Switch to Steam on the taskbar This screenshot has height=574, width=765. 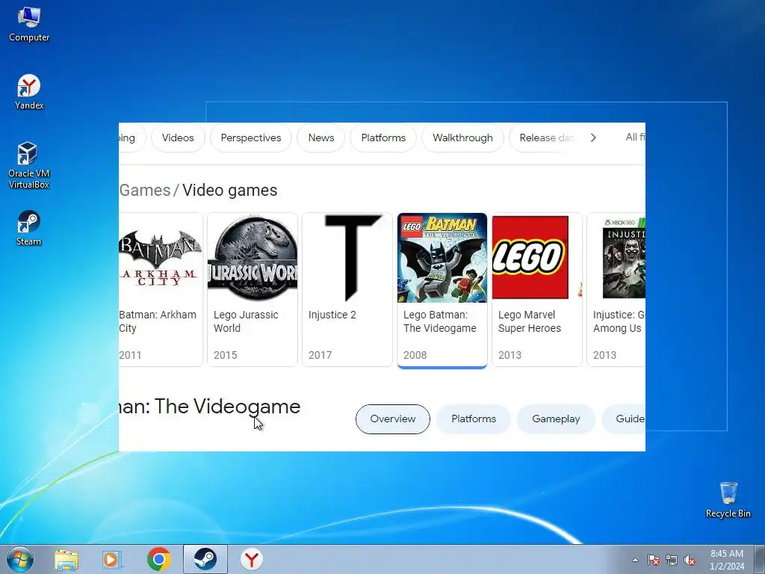pyautogui.click(x=205, y=559)
